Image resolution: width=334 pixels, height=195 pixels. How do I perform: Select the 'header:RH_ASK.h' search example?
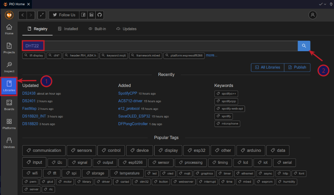[81, 55]
